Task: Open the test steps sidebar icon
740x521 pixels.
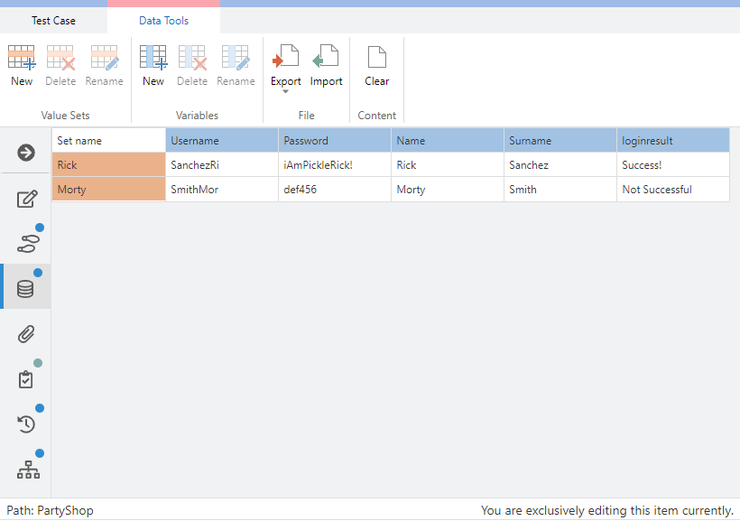Action: click(x=26, y=243)
